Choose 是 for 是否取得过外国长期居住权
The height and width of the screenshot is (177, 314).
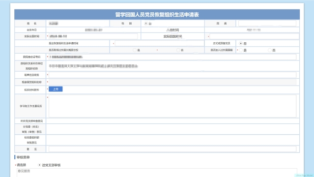(135, 50)
